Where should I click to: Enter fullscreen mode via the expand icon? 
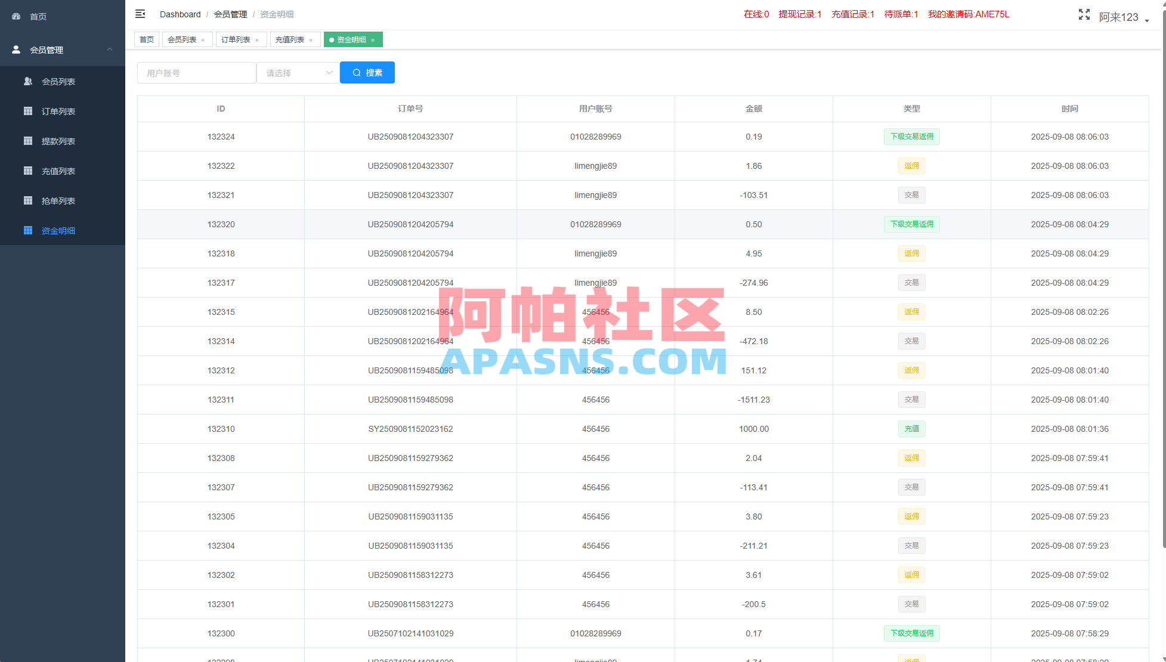[x=1084, y=14]
